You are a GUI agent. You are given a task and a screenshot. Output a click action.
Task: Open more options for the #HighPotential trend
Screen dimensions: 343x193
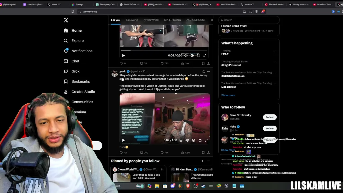tap(275, 62)
